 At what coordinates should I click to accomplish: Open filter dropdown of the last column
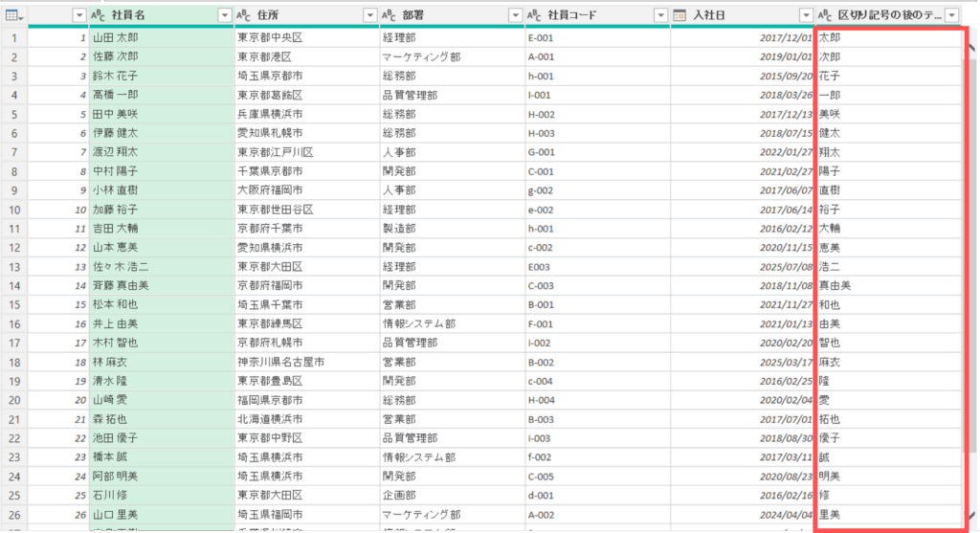pos(951,15)
